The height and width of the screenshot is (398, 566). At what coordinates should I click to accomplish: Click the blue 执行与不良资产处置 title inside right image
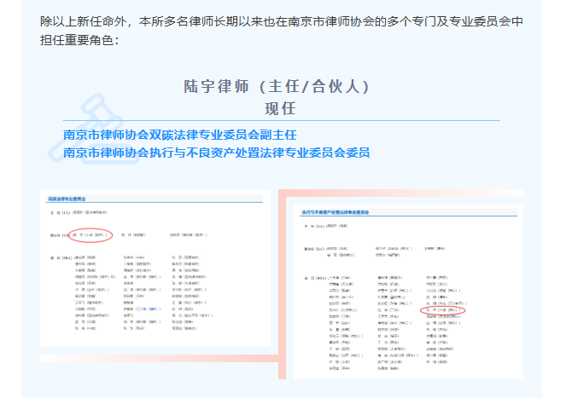(x=336, y=211)
